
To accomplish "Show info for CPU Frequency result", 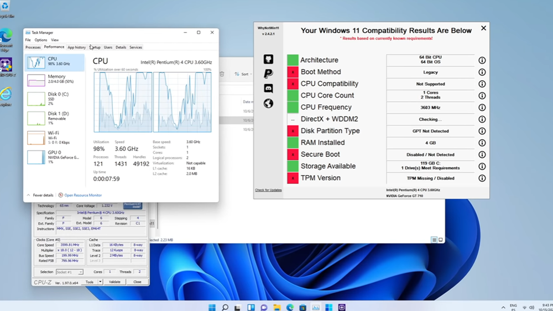I will (482, 107).
